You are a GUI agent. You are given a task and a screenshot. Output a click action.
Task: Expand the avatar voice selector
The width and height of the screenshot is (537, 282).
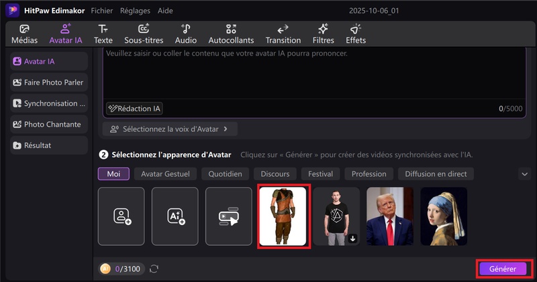170,129
